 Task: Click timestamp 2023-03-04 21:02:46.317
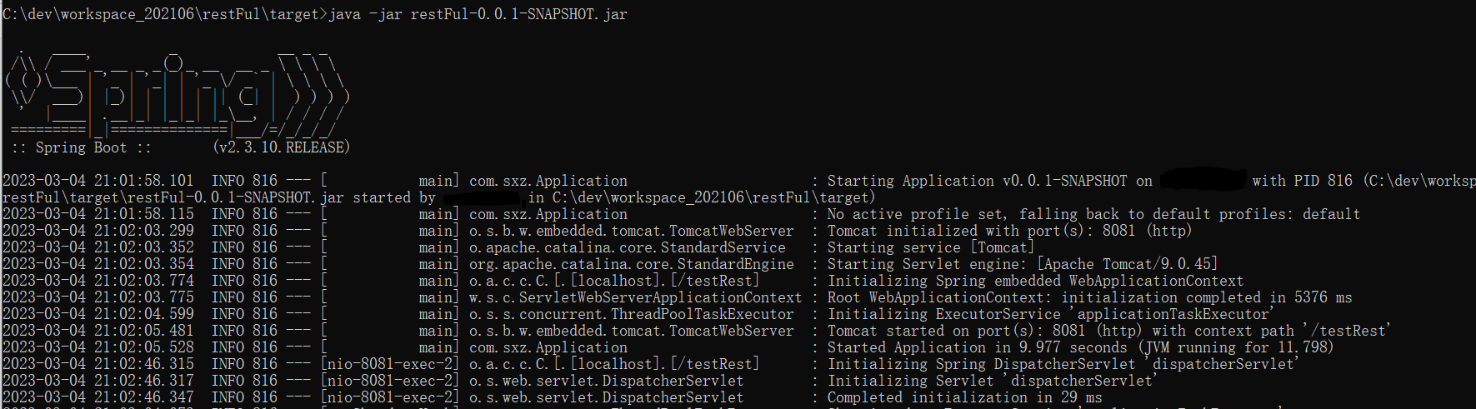pyautogui.click(x=98, y=381)
